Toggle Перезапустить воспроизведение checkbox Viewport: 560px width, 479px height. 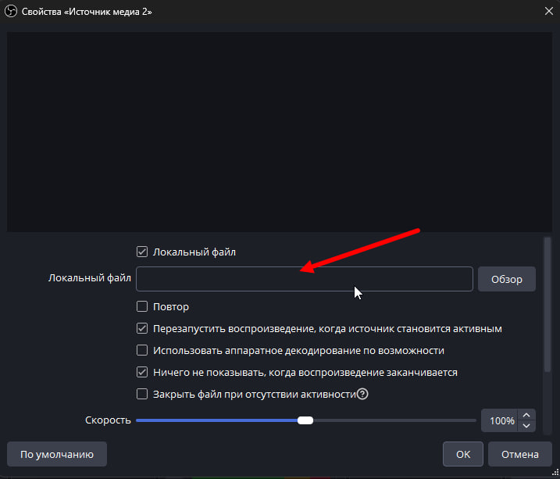click(142, 329)
